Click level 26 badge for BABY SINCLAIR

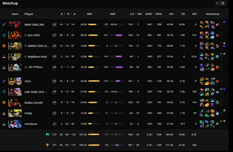click(54, 25)
